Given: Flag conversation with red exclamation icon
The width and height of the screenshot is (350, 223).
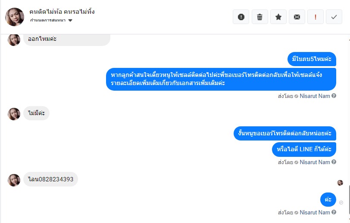Looking at the screenshot, I should 316,17.
